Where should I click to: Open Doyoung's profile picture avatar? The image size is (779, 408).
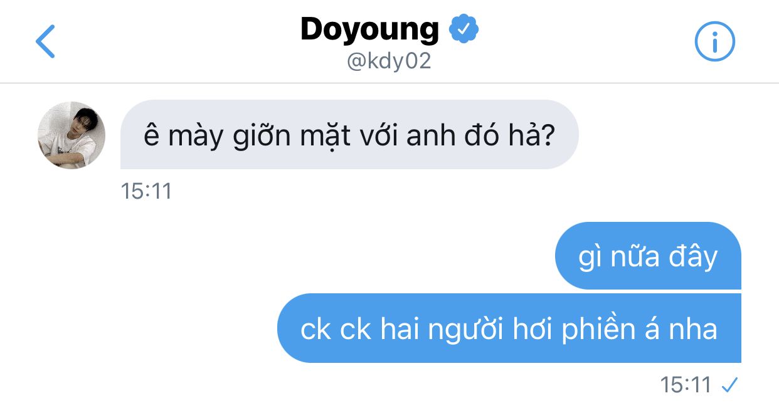click(x=72, y=135)
